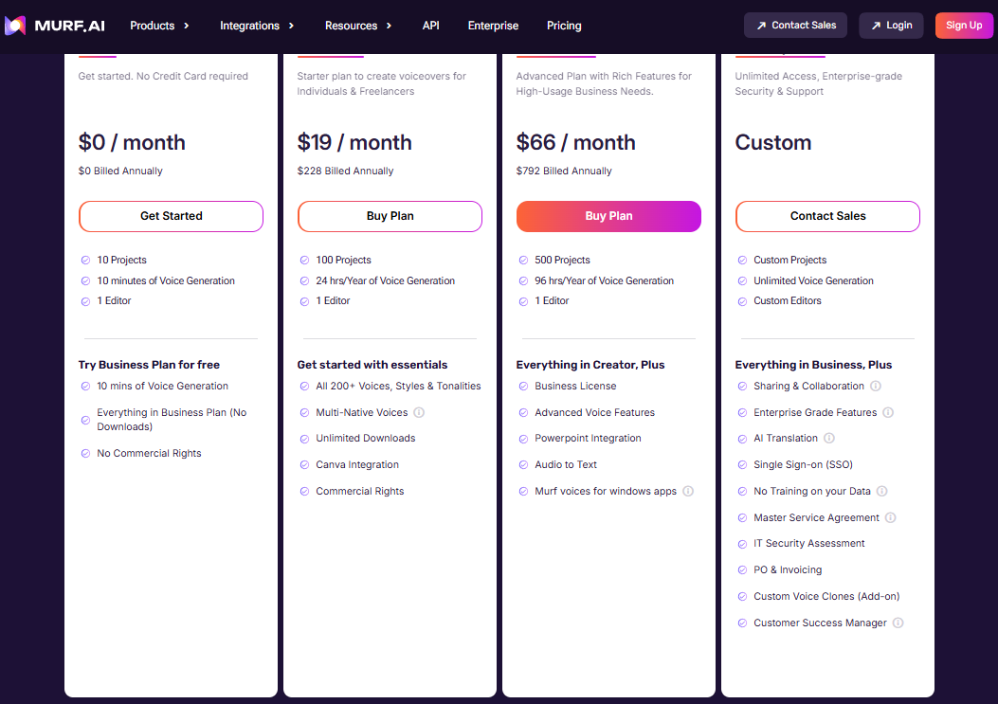Open info icon beside Customer Success Manager
The height and width of the screenshot is (704, 998).
[x=898, y=623]
